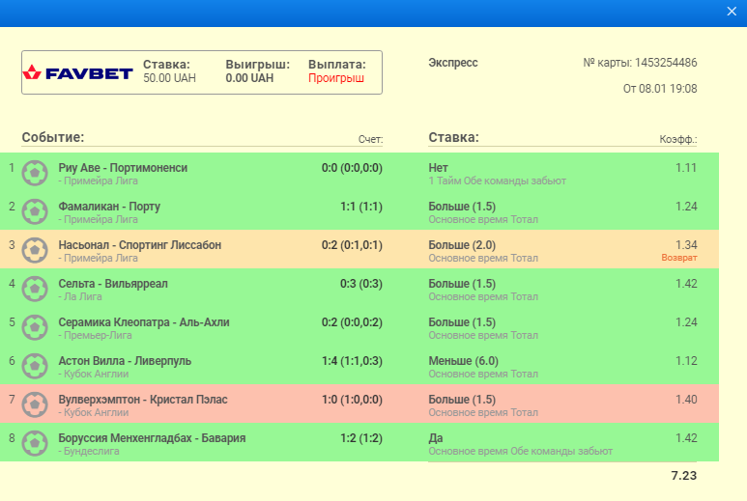
Task: Close the bet slip popup window
Action: [x=732, y=11]
